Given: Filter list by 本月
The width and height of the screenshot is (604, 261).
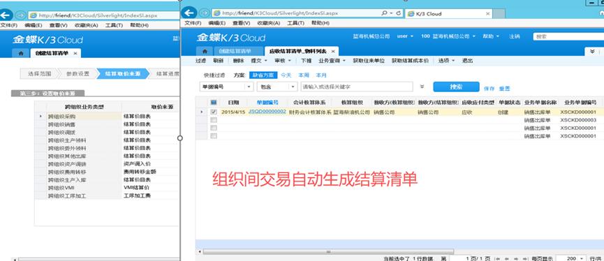Looking at the screenshot, I should 321,75.
